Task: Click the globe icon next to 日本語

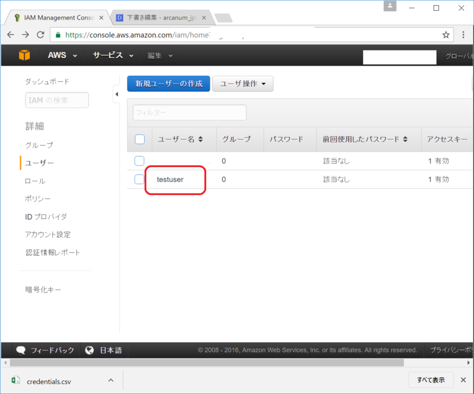Action: click(x=90, y=350)
